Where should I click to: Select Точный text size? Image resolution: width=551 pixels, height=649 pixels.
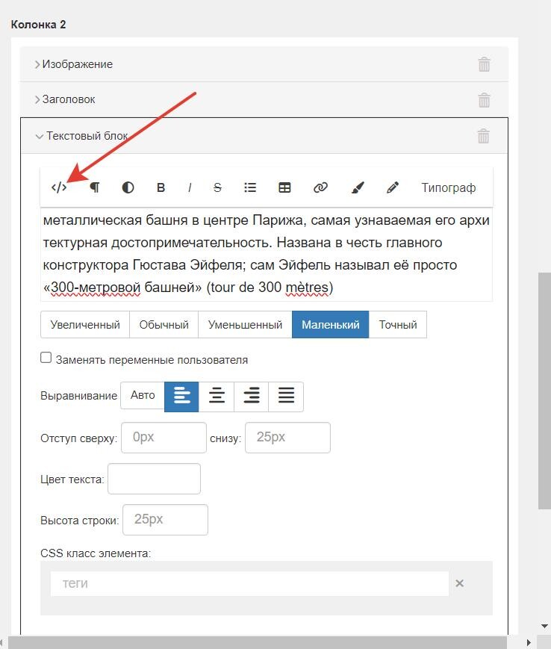pos(397,324)
